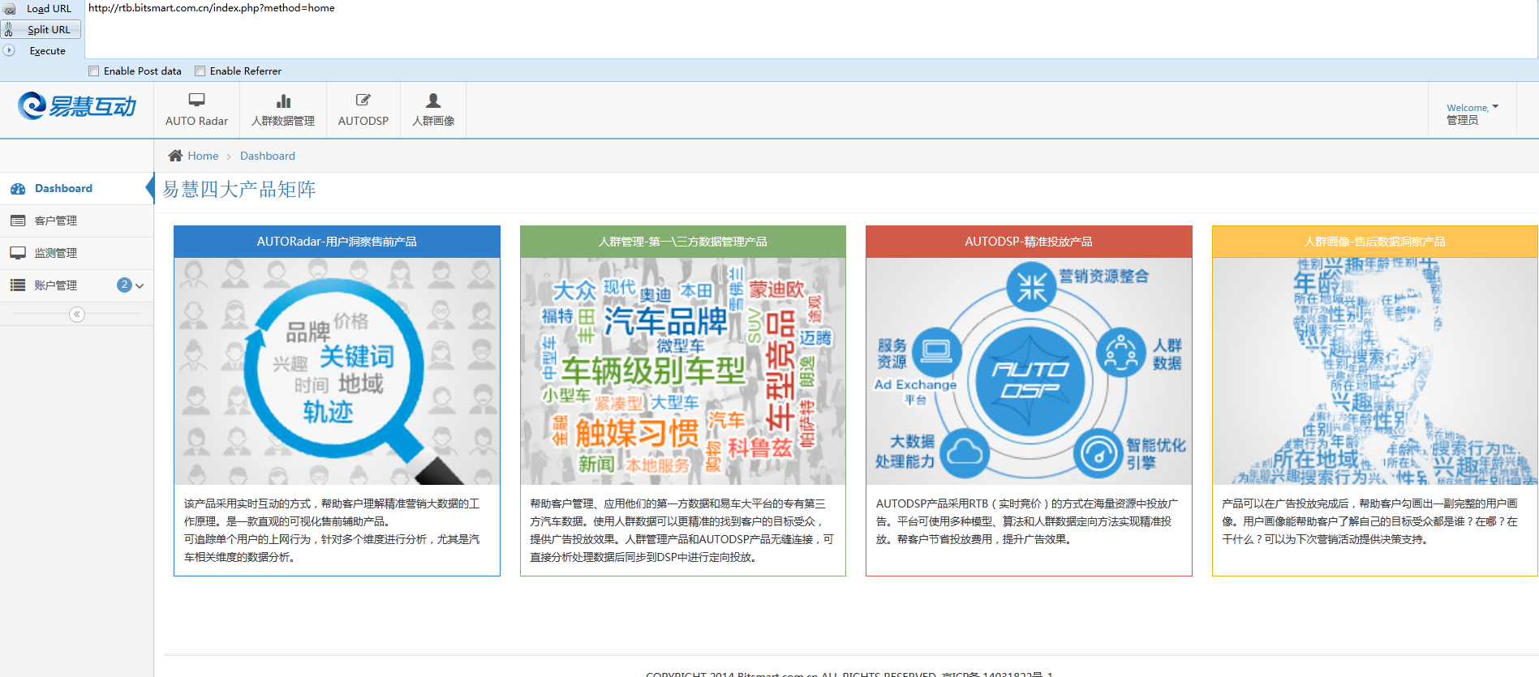Click the 汽车品牌 word cloud thumbnail

[x=683, y=371]
